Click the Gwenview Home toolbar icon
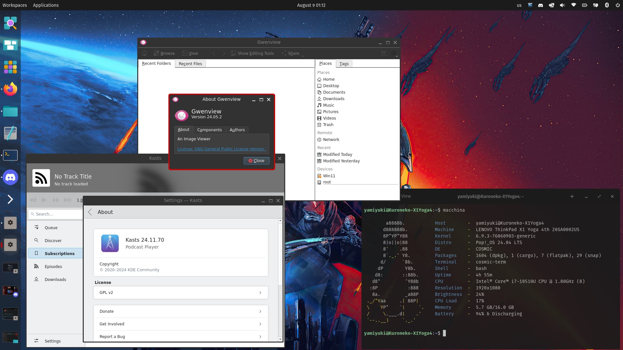 [x=144, y=53]
